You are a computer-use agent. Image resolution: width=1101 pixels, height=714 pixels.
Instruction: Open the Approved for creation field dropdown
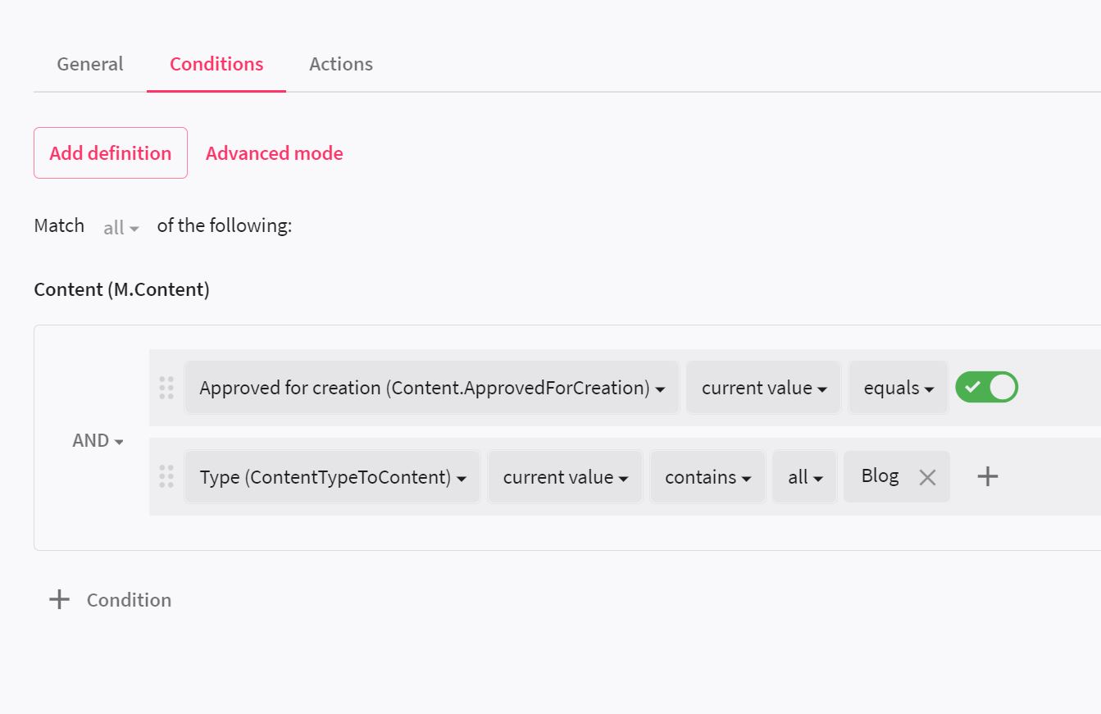(x=431, y=387)
